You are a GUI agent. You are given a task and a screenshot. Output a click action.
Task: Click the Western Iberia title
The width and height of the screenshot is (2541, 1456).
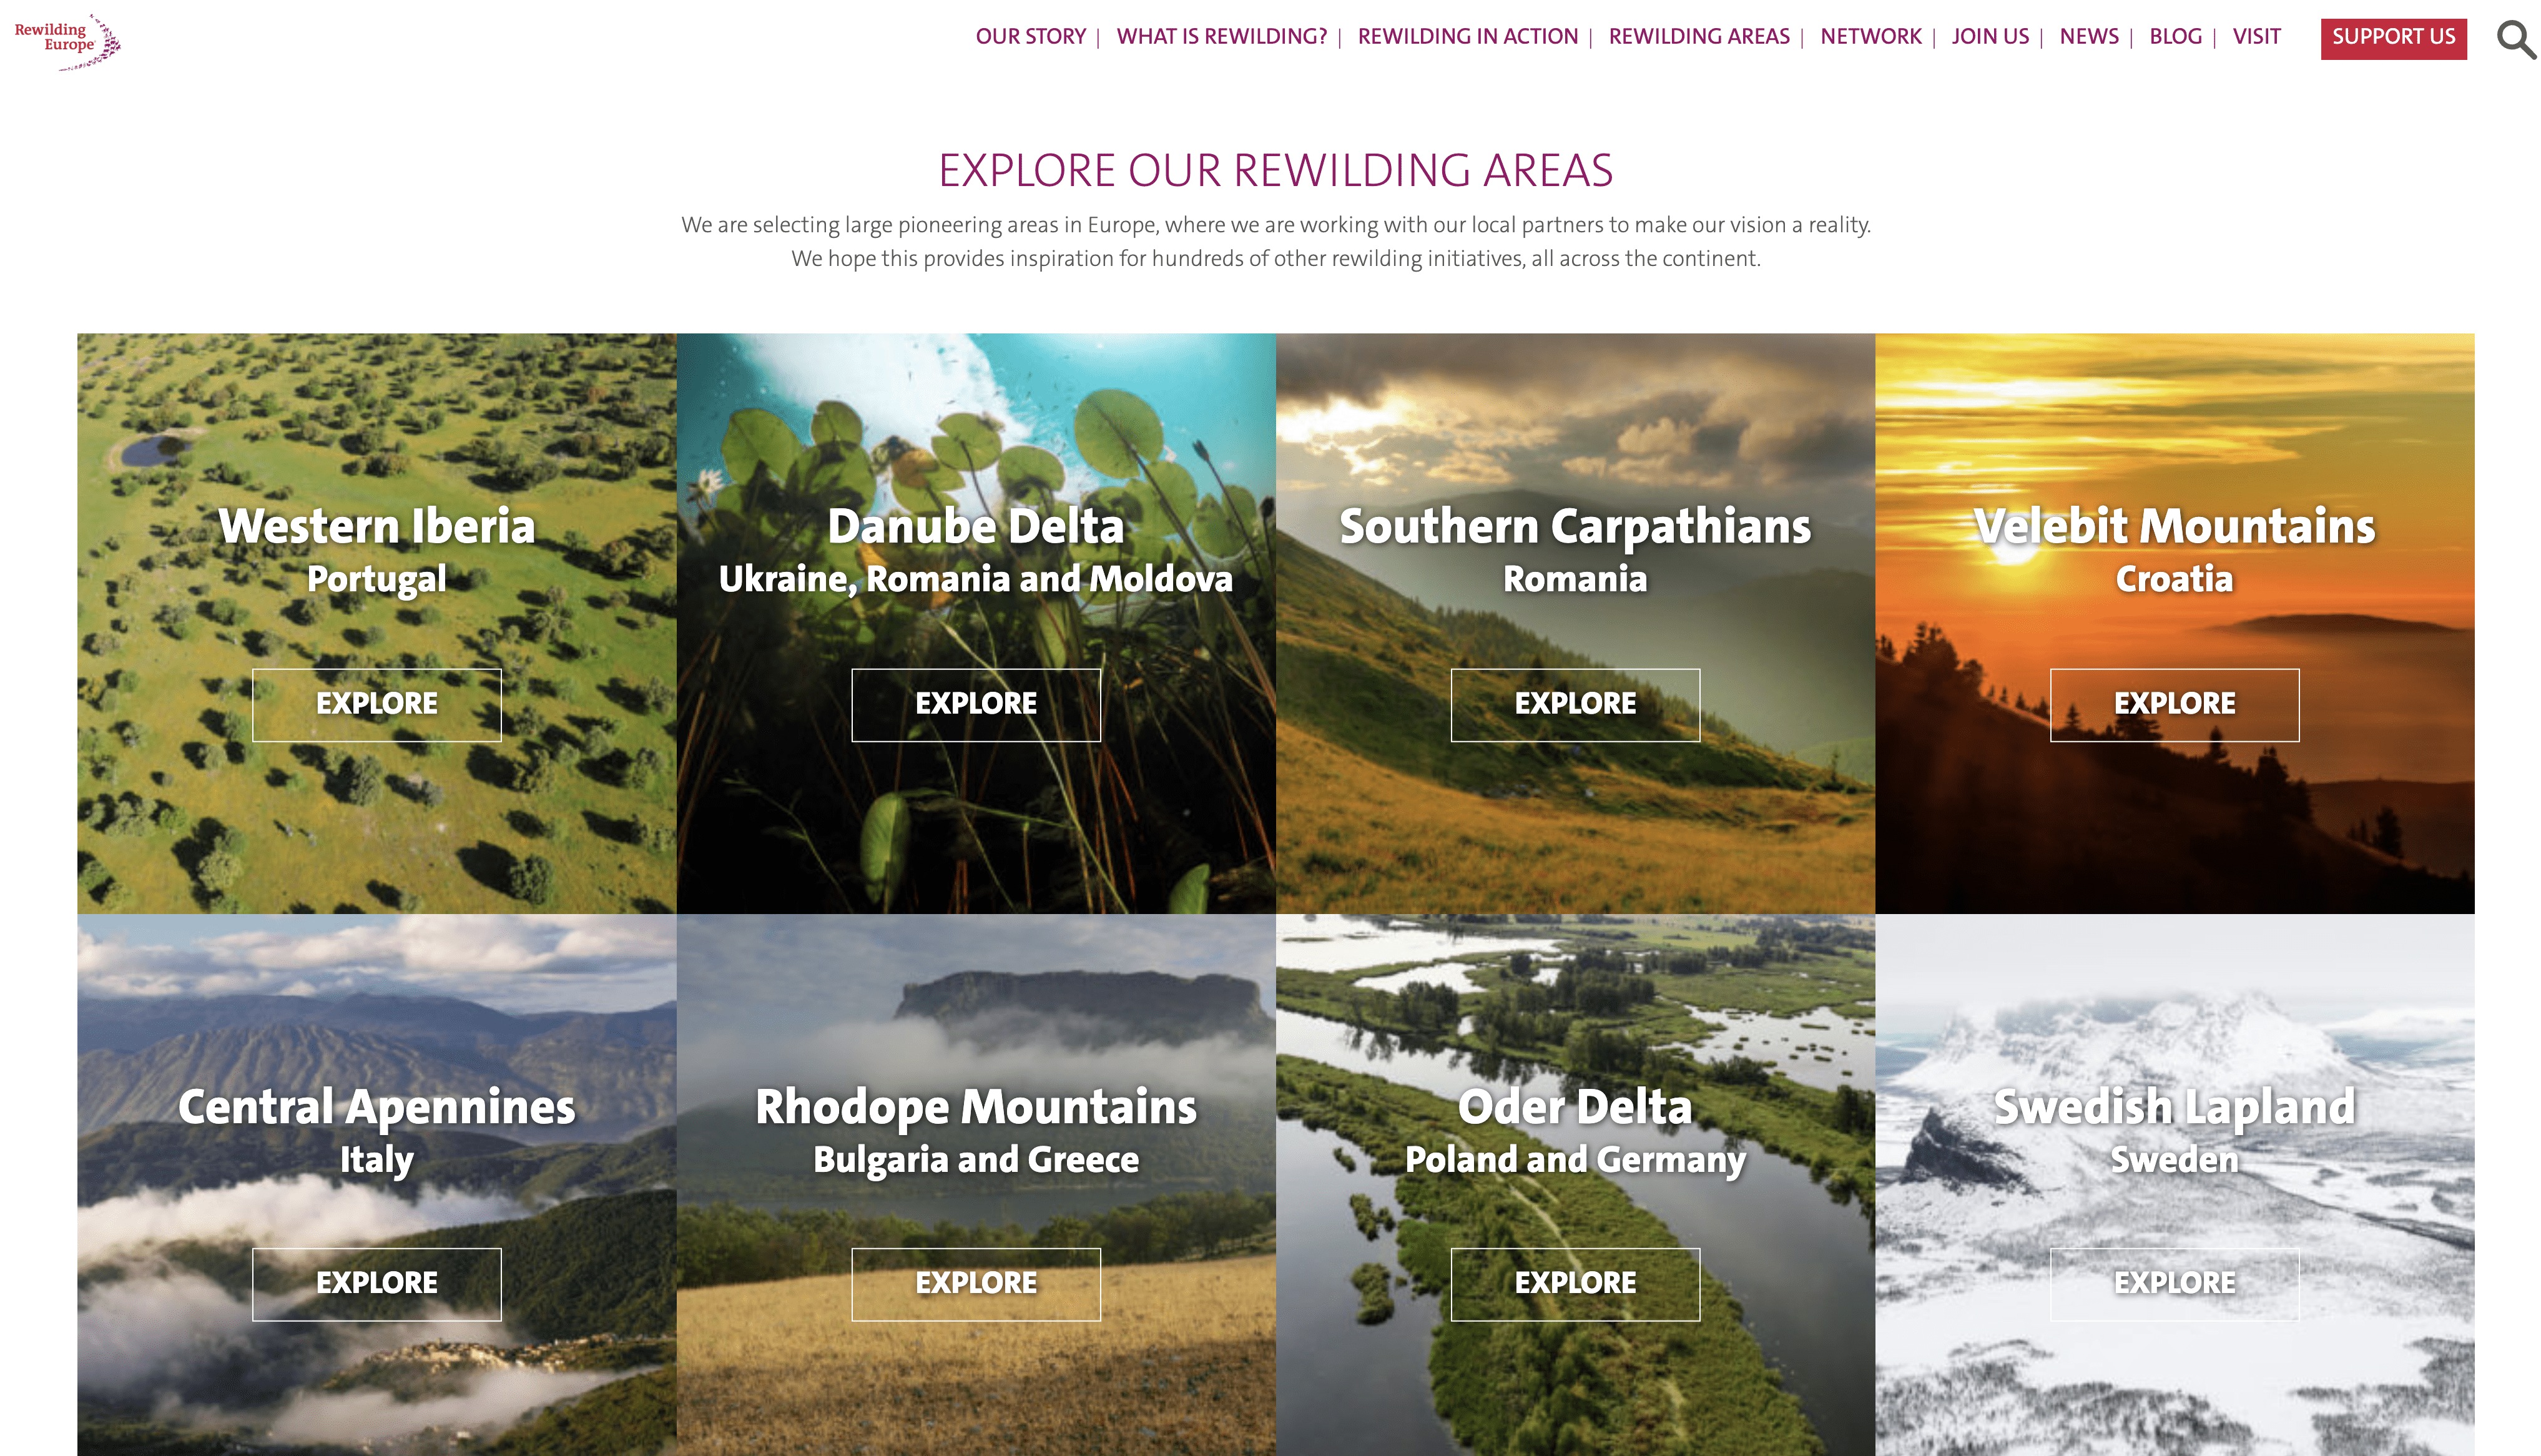(377, 526)
